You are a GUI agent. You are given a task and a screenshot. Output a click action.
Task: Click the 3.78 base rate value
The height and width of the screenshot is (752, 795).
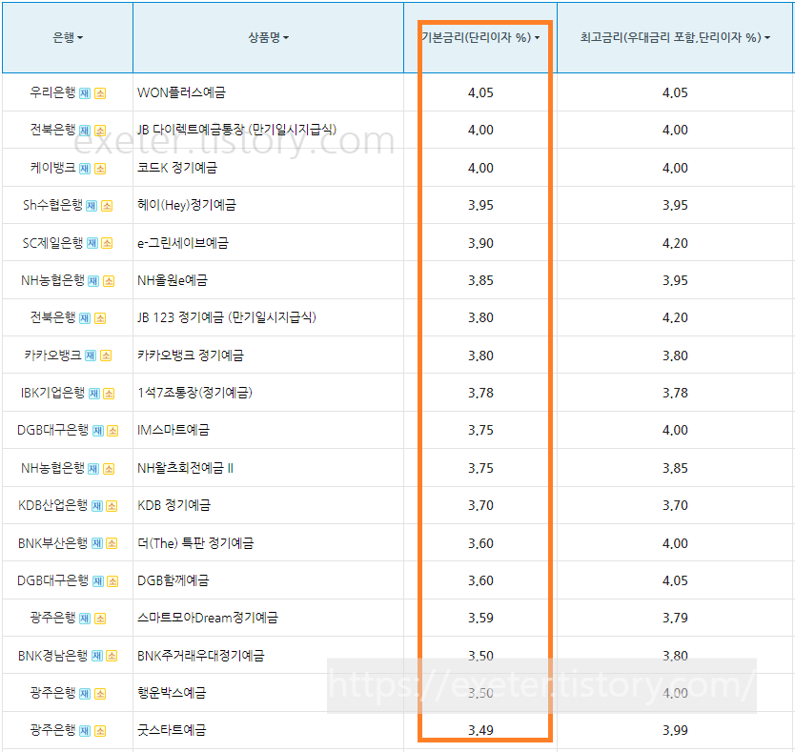pyautogui.click(x=480, y=393)
